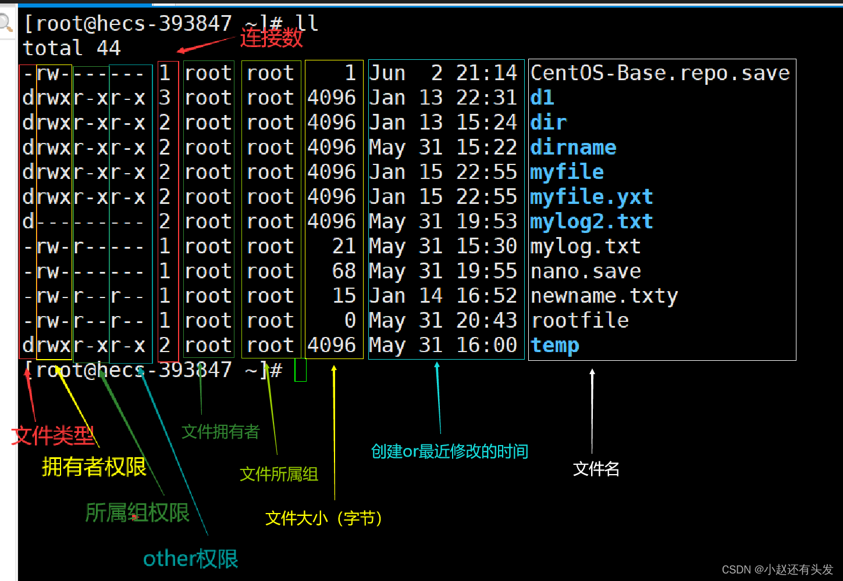843x581 pixels.
Task: Click the magnifier search icon
Action: 6,23
